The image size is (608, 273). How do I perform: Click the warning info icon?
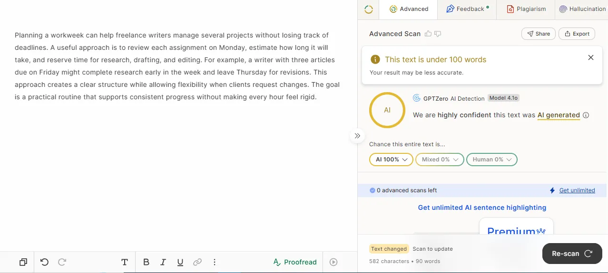point(375,59)
